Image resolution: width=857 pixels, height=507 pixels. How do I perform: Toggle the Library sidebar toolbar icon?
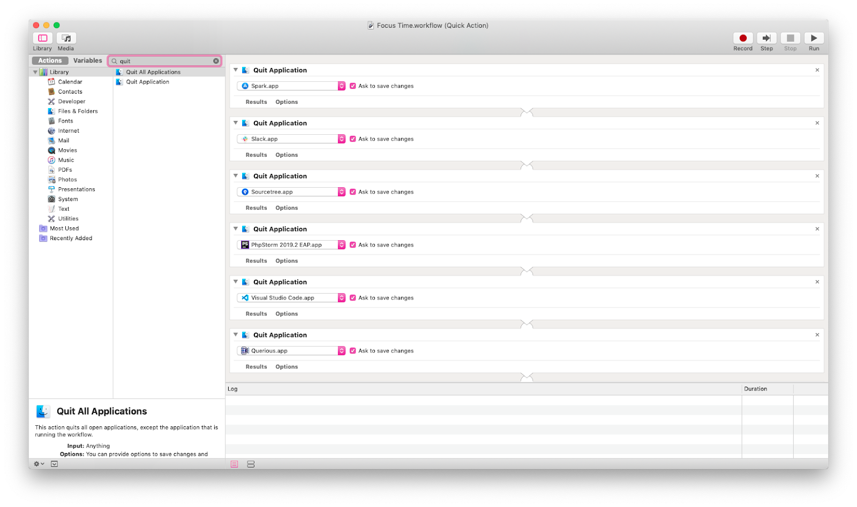pos(43,38)
